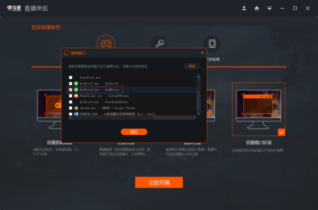Screen dimensions: 318x210
Task: Open the title bar dropdown menu icon
Action: [x=269, y=8]
